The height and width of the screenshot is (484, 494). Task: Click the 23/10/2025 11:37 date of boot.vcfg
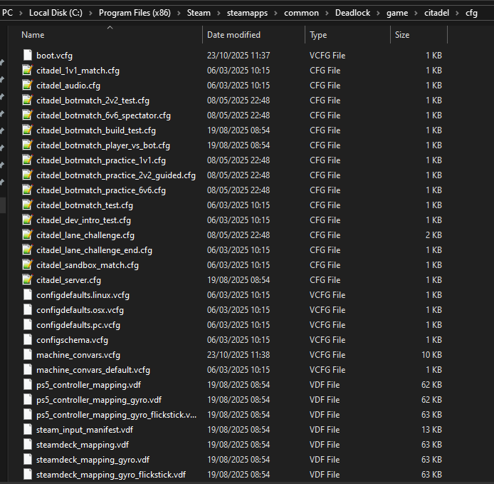point(238,55)
